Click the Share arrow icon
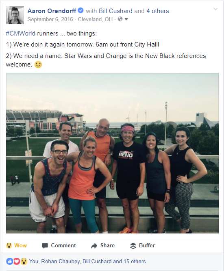The width and height of the screenshot is (224, 271). point(94,246)
